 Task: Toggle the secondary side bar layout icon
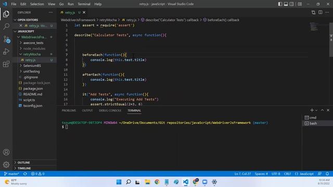pyautogui.click(x=292, y=4)
